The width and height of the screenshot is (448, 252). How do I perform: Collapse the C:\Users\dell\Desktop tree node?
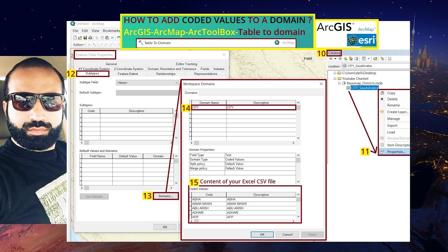click(335, 73)
